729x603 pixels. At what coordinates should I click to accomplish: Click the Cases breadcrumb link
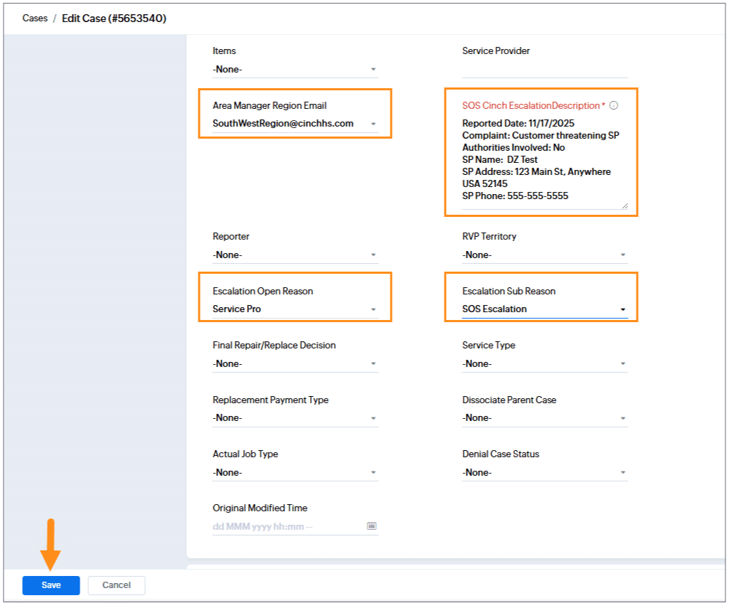click(35, 18)
